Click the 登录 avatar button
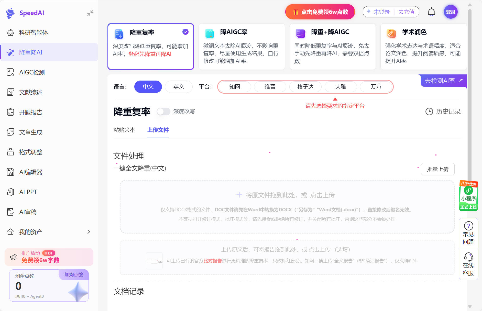The height and width of the screenshot is (311, 482). point(451,12)
